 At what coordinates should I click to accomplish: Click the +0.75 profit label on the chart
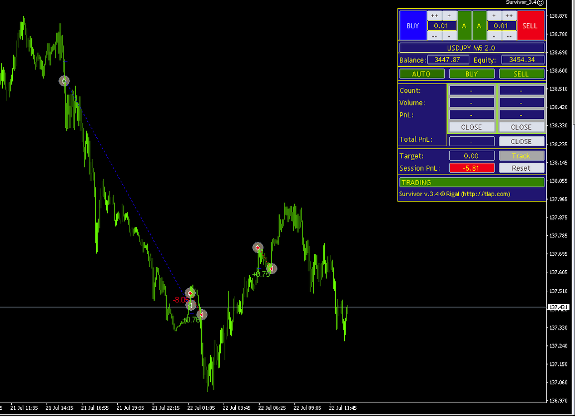tap(261, 274)
